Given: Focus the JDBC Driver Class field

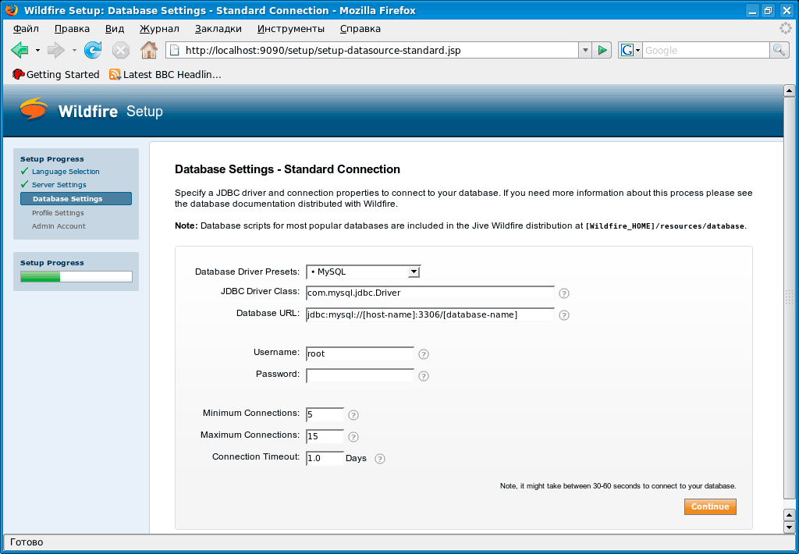Looking at the screenshot, I should [x=430, y=293].
